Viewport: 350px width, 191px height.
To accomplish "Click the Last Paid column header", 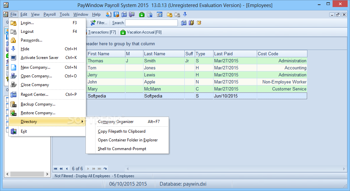I will point(235,54).
